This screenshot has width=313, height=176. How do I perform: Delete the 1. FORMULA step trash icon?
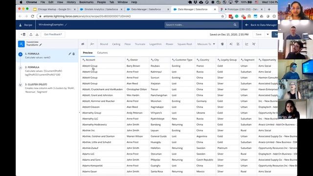point(73,54)
